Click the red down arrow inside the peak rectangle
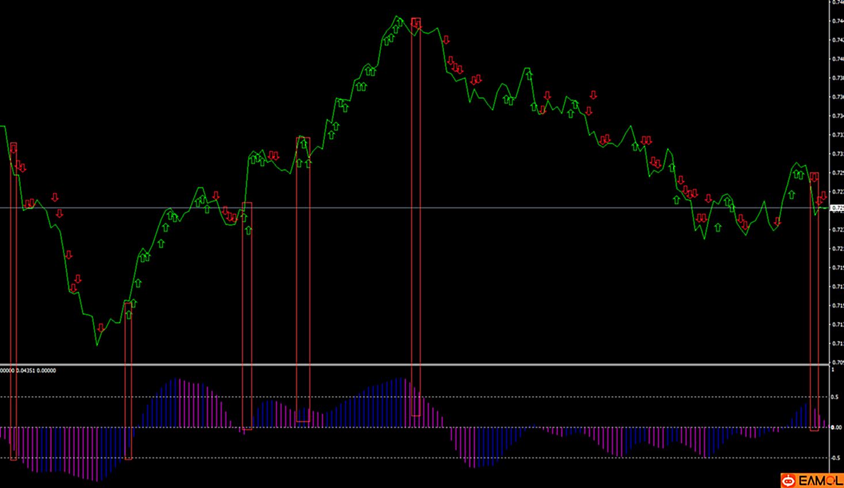This screenshot has height=488, width=844. coord(416,24)
